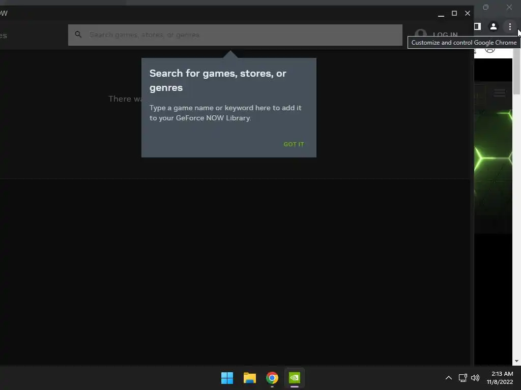521x390 pixels.
Task: Open volume speaker tray icon
Action: click(475, 378)
